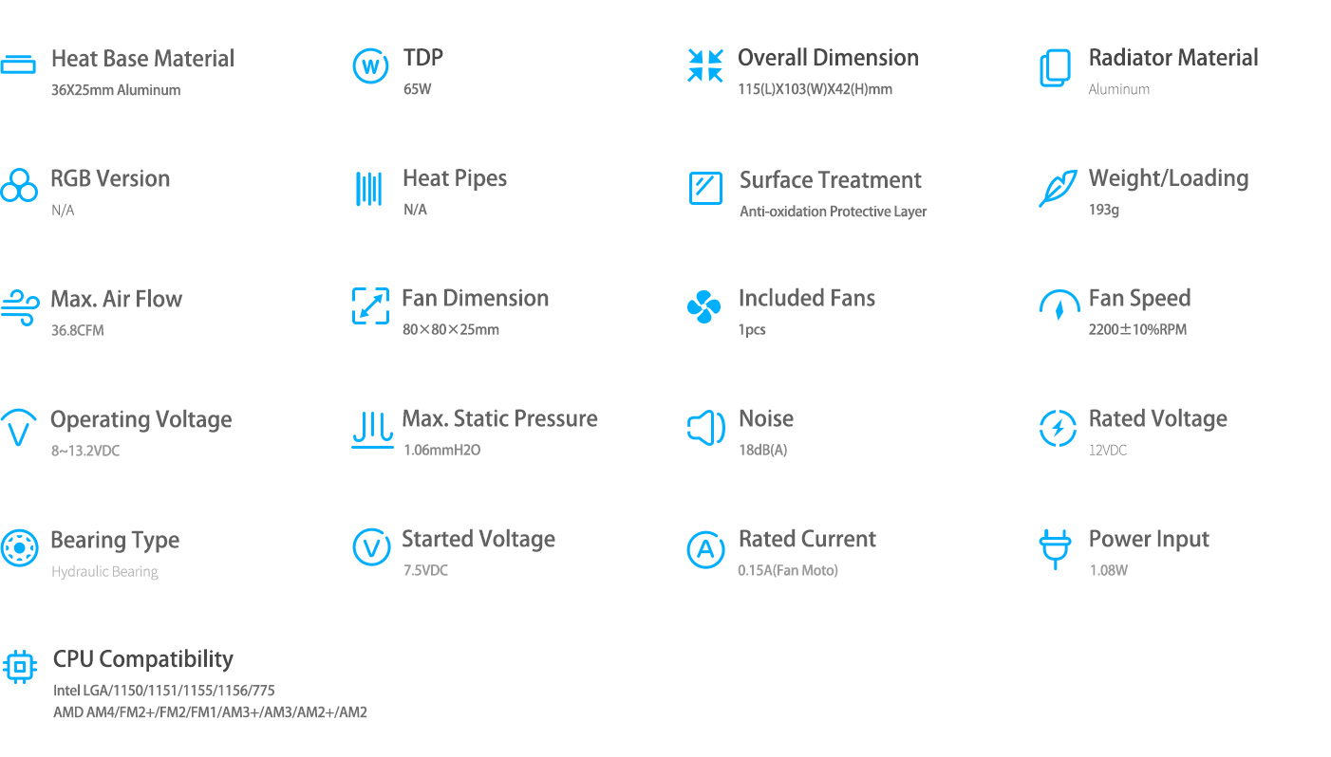Viewport: 1331px width, 757px height.
Task: Click the Max. Air Flow wind icon
Action: 19,307
